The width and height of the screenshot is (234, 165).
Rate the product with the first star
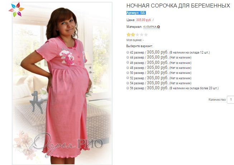[x=129, y=35]
